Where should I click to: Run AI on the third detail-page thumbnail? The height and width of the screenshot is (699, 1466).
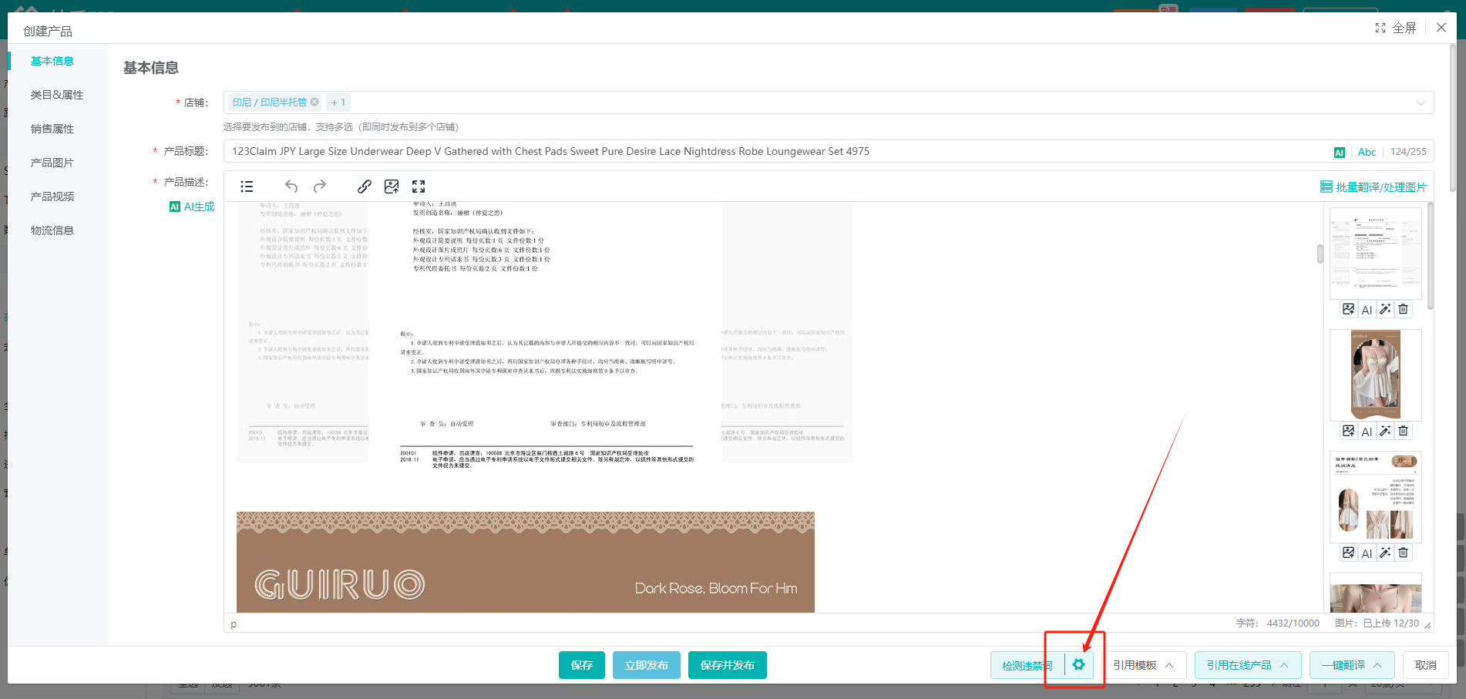(1367, 553)
